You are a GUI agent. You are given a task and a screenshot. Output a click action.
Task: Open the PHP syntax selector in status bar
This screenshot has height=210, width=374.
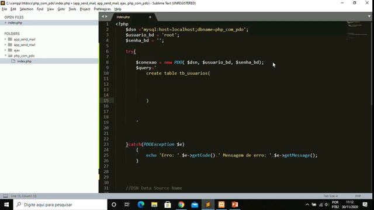[x=358, y=196]
